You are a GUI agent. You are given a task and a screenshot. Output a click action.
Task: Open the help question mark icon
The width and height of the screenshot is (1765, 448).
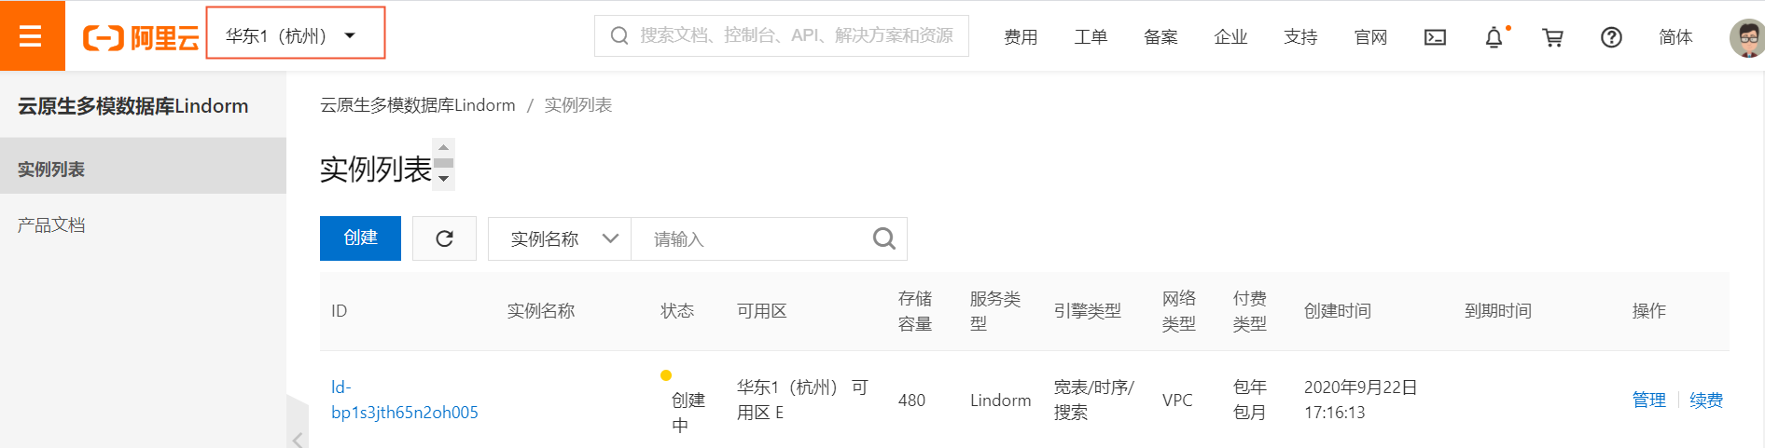tap(1611, 37)
